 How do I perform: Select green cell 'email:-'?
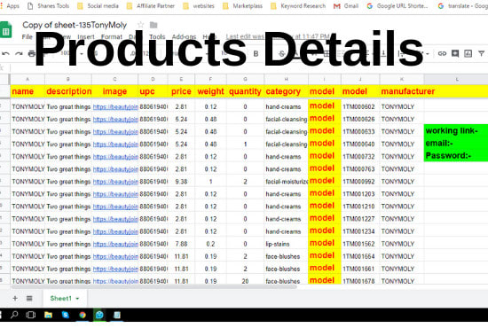tap(456, 143)
